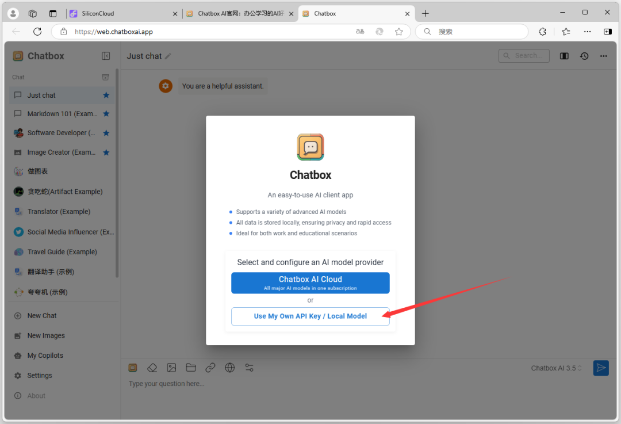Toggle web browsing globe icon
The width and height of the screenshot is (621, 424).
pos(229,368)
